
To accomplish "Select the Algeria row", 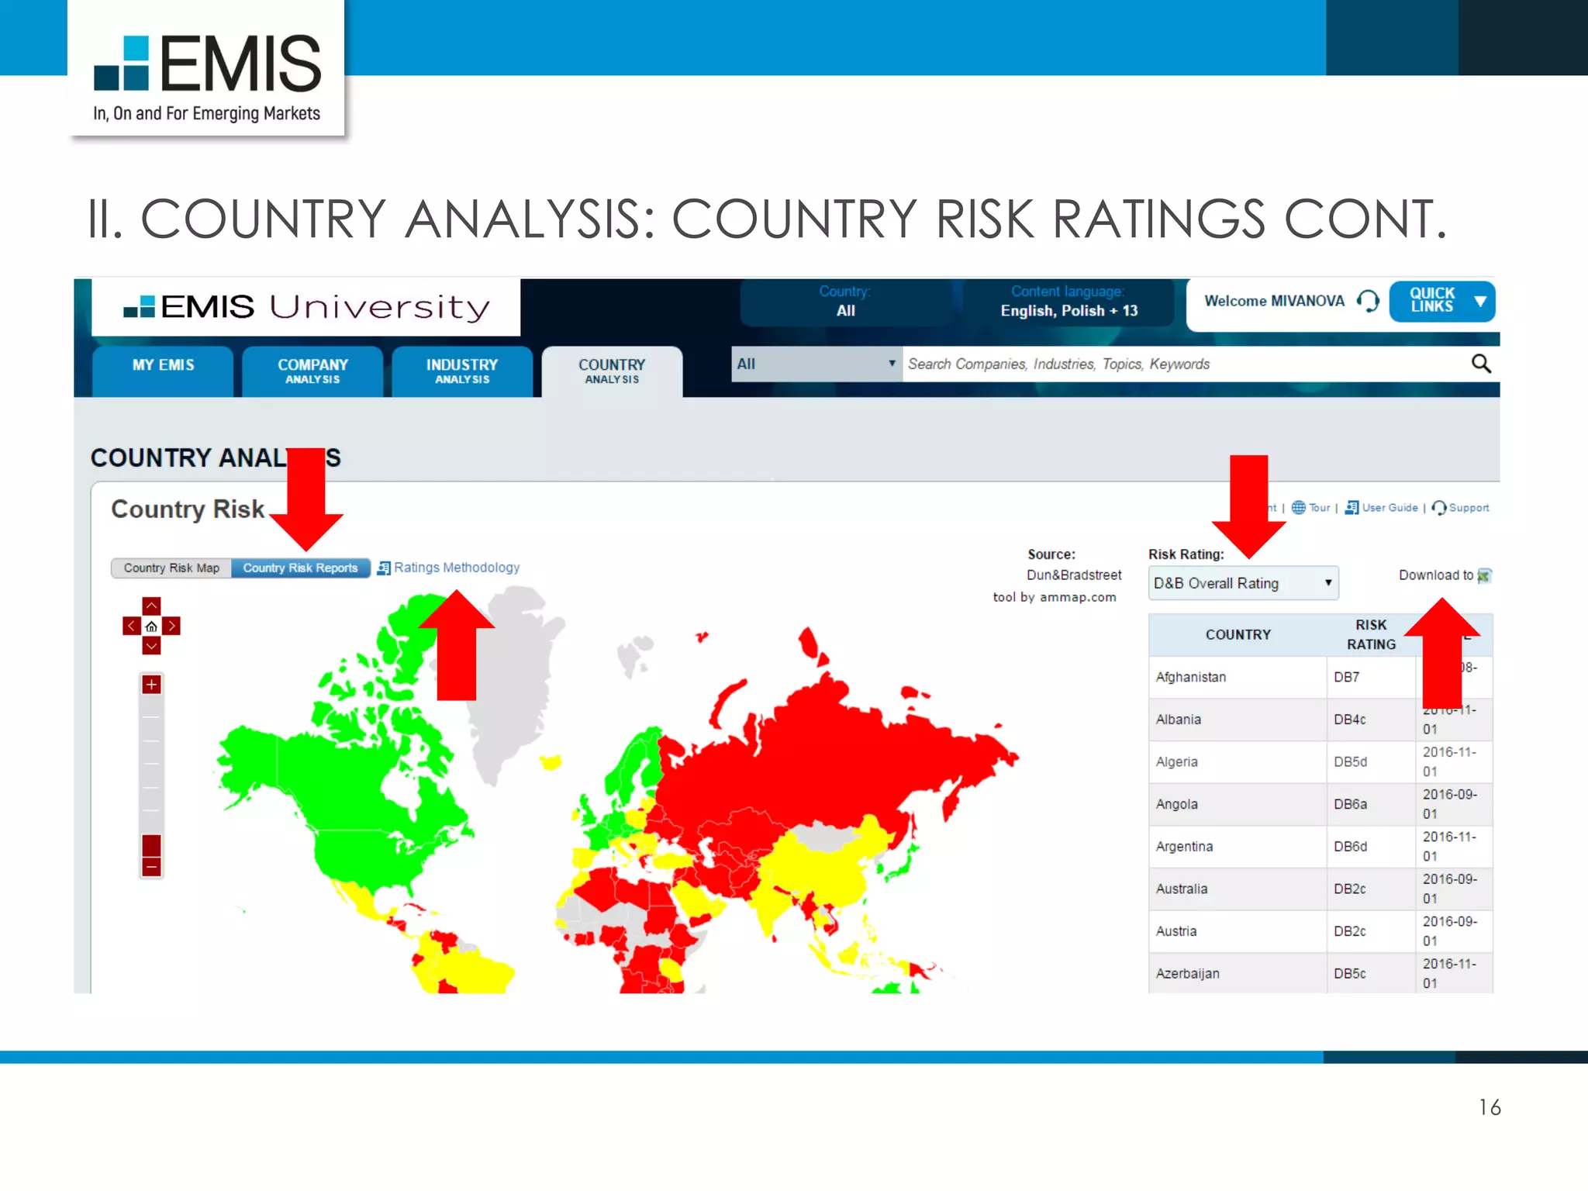I will [1320, 762].
